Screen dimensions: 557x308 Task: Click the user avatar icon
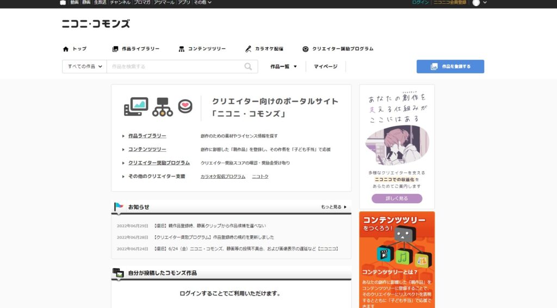coord(476,3)
